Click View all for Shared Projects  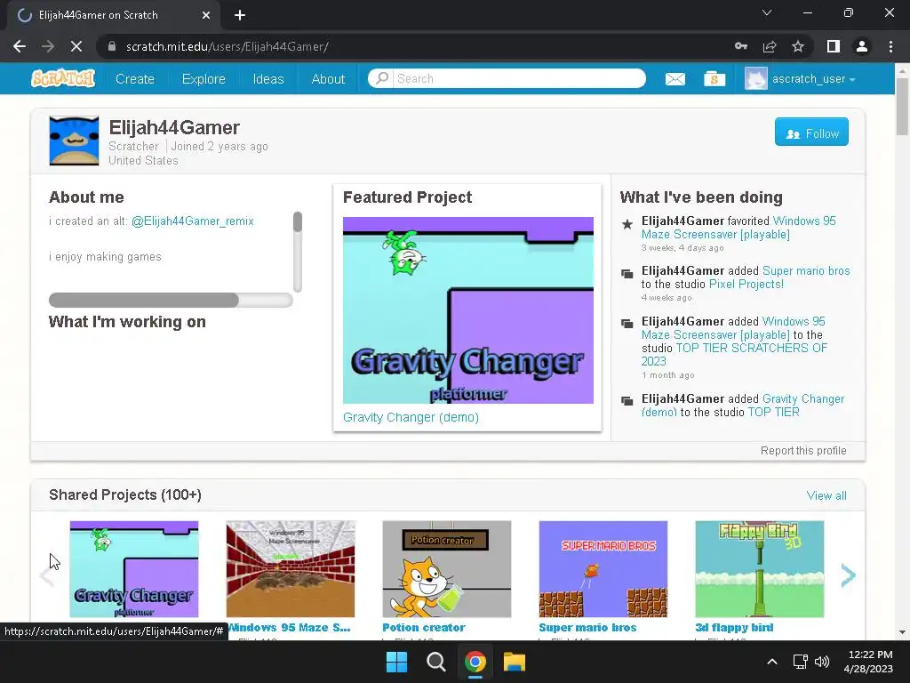tap(826, 495)
